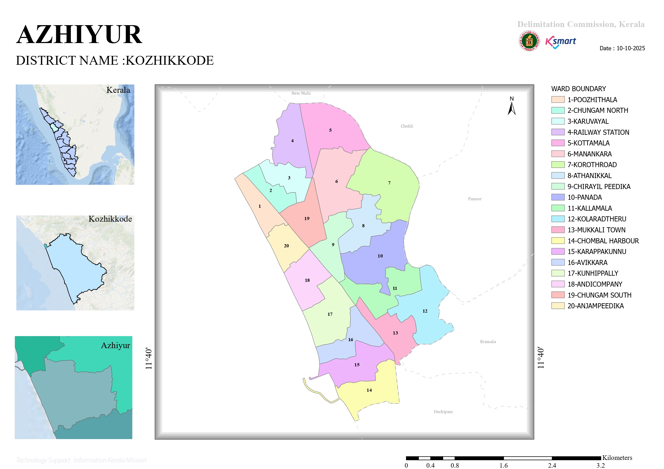Viewport: 664px width, 469px height.
Task: Click the State Election Commission Kerala emblem
Action: (x=529, y=41)
